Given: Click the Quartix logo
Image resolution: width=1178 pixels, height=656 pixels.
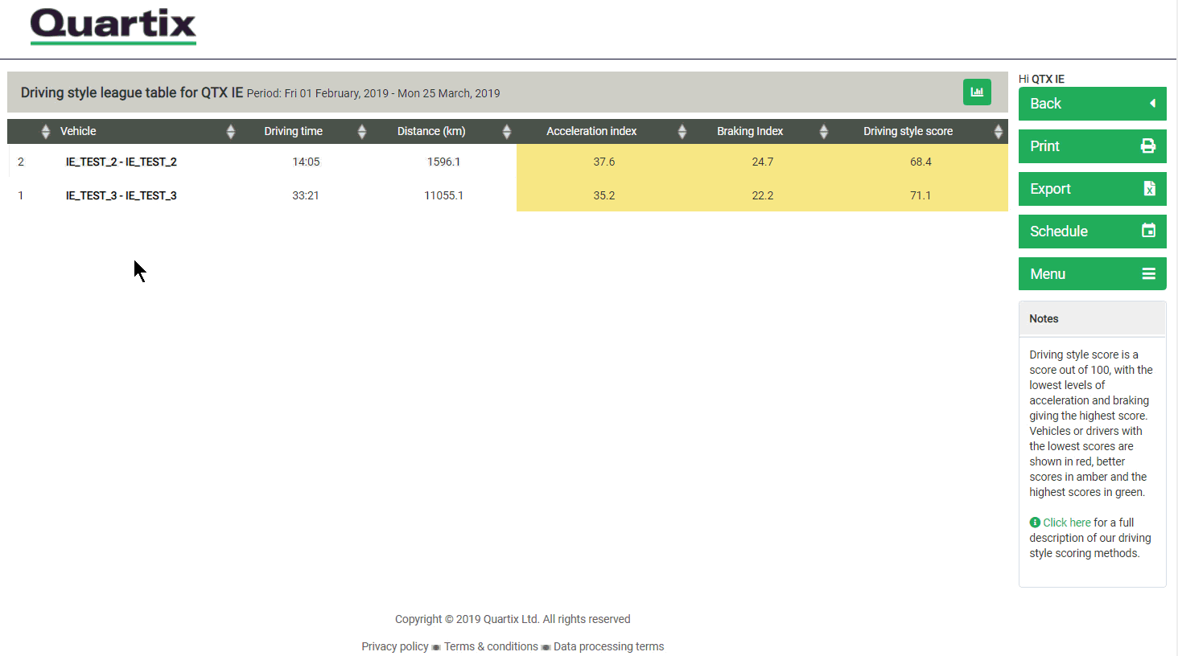Looking at the screenshot, I should [x=113, y=27].
